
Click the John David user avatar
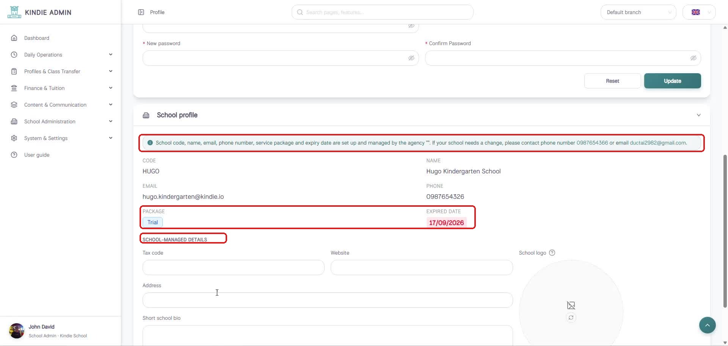(x=17, y=331)
